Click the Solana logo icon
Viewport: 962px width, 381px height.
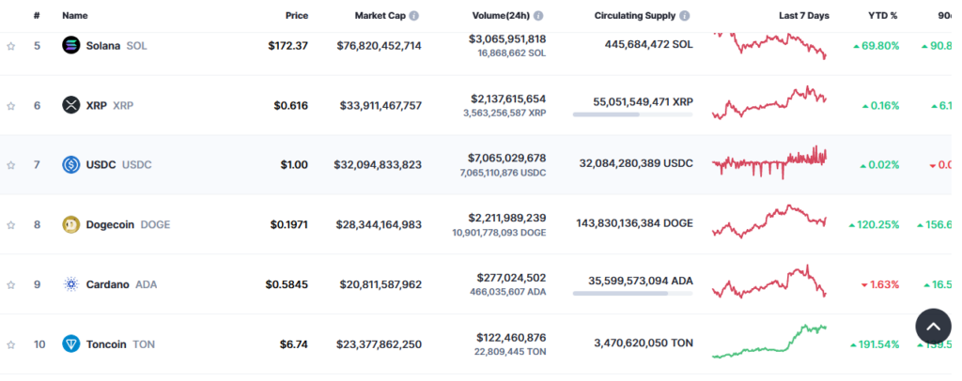coord(71,45)
